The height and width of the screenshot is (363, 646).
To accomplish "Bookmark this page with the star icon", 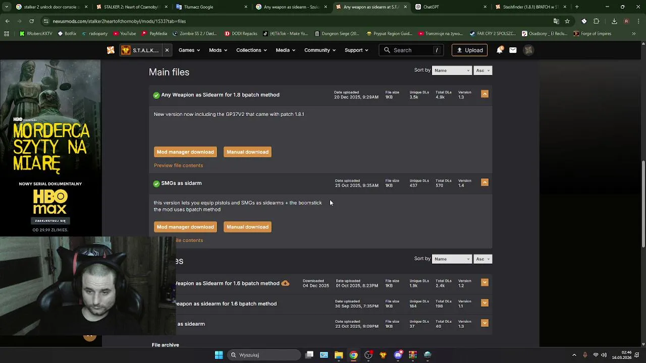I will [567, 21].
